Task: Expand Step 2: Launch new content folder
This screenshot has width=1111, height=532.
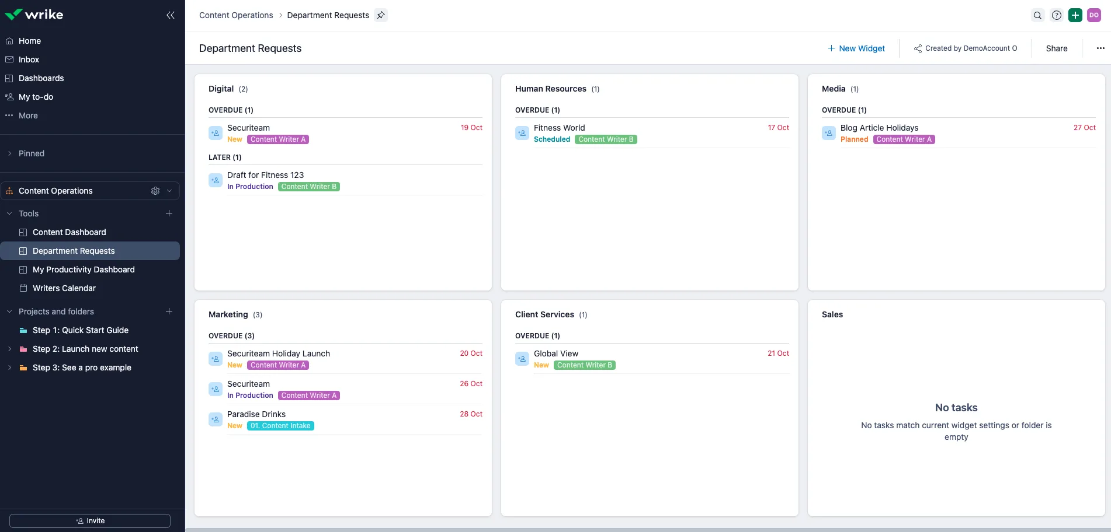Action: [9, 349]
